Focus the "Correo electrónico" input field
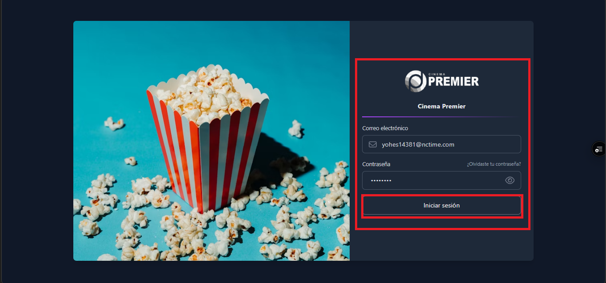This screenshot has height=283, width=606. 441,144
